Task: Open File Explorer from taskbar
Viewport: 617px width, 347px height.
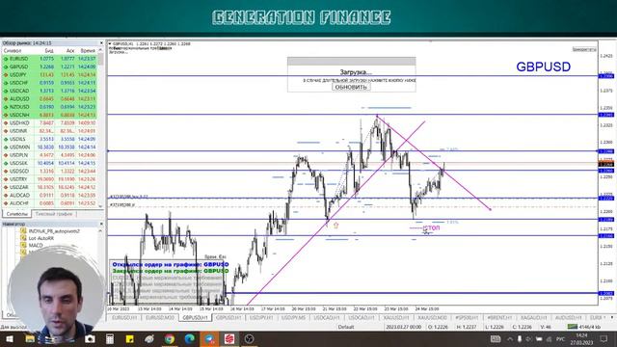Action: tap(30, 338)
